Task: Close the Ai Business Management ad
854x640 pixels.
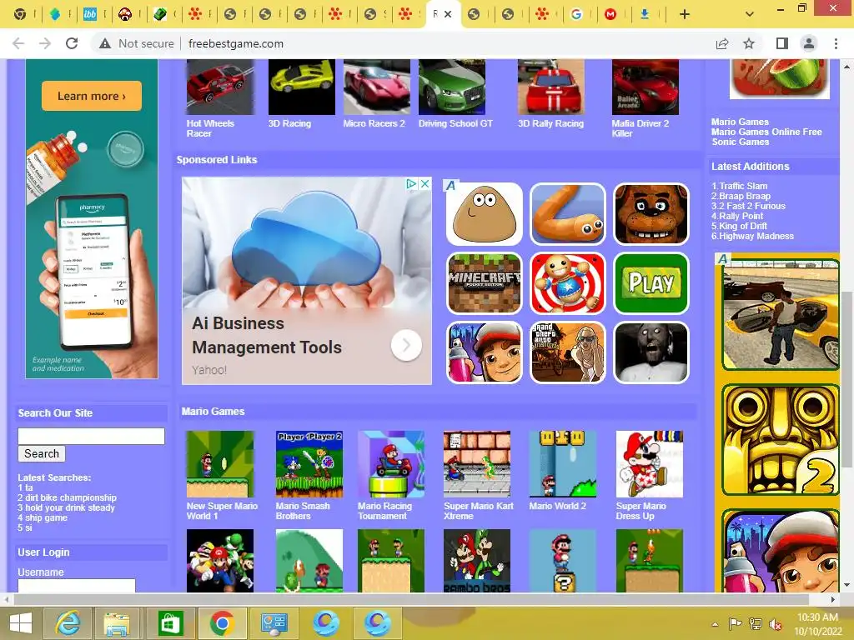Action: coord(424,184)
